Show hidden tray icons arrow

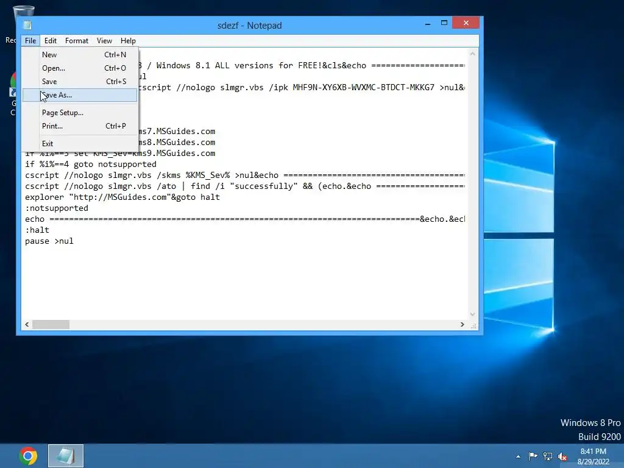[518, 456]
